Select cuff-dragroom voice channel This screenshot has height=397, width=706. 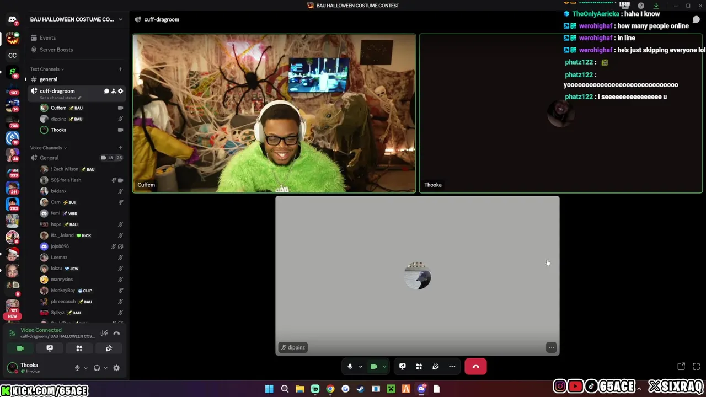point(57,91)
